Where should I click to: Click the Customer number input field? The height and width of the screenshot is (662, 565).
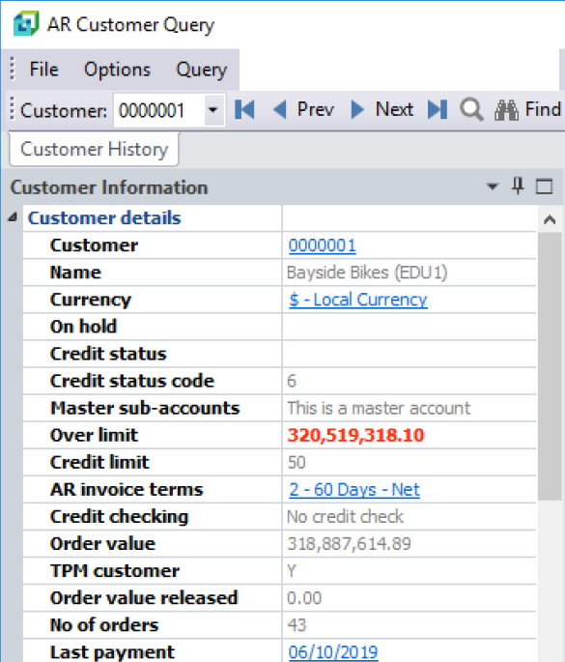(159, 110)
